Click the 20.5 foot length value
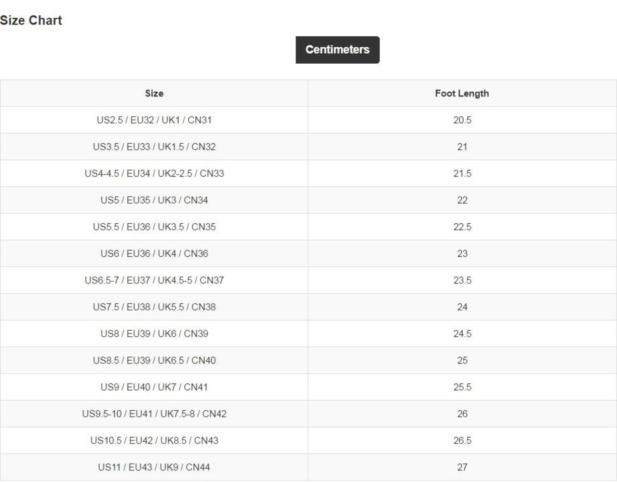This screenshot has height=482, width=617. tap(462, 120)
